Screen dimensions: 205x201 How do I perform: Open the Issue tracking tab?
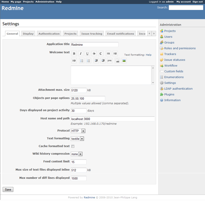tap(92, 33)
